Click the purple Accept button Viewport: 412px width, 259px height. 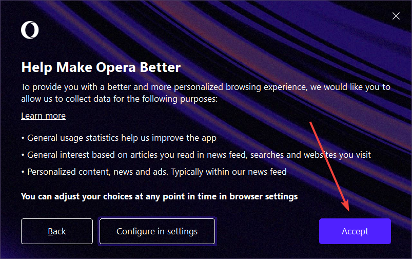(355, 231)
